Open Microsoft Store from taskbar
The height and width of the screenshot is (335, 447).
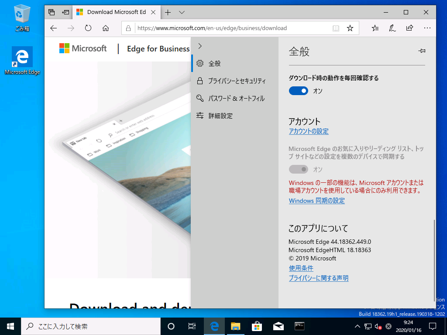point(257,326)
